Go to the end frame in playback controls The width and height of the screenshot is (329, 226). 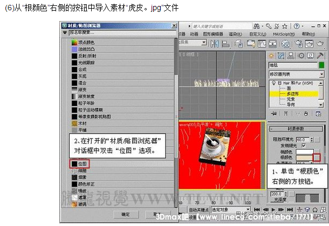[x=290, y=209]
